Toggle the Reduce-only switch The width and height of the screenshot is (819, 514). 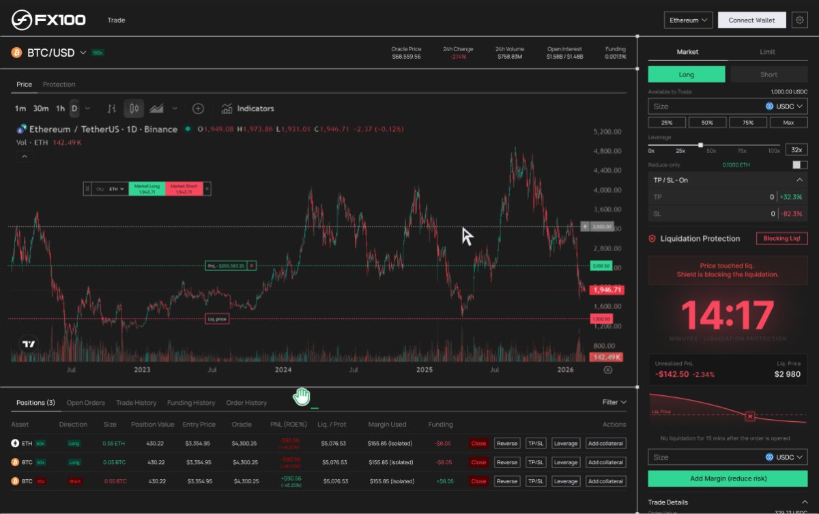799,165
